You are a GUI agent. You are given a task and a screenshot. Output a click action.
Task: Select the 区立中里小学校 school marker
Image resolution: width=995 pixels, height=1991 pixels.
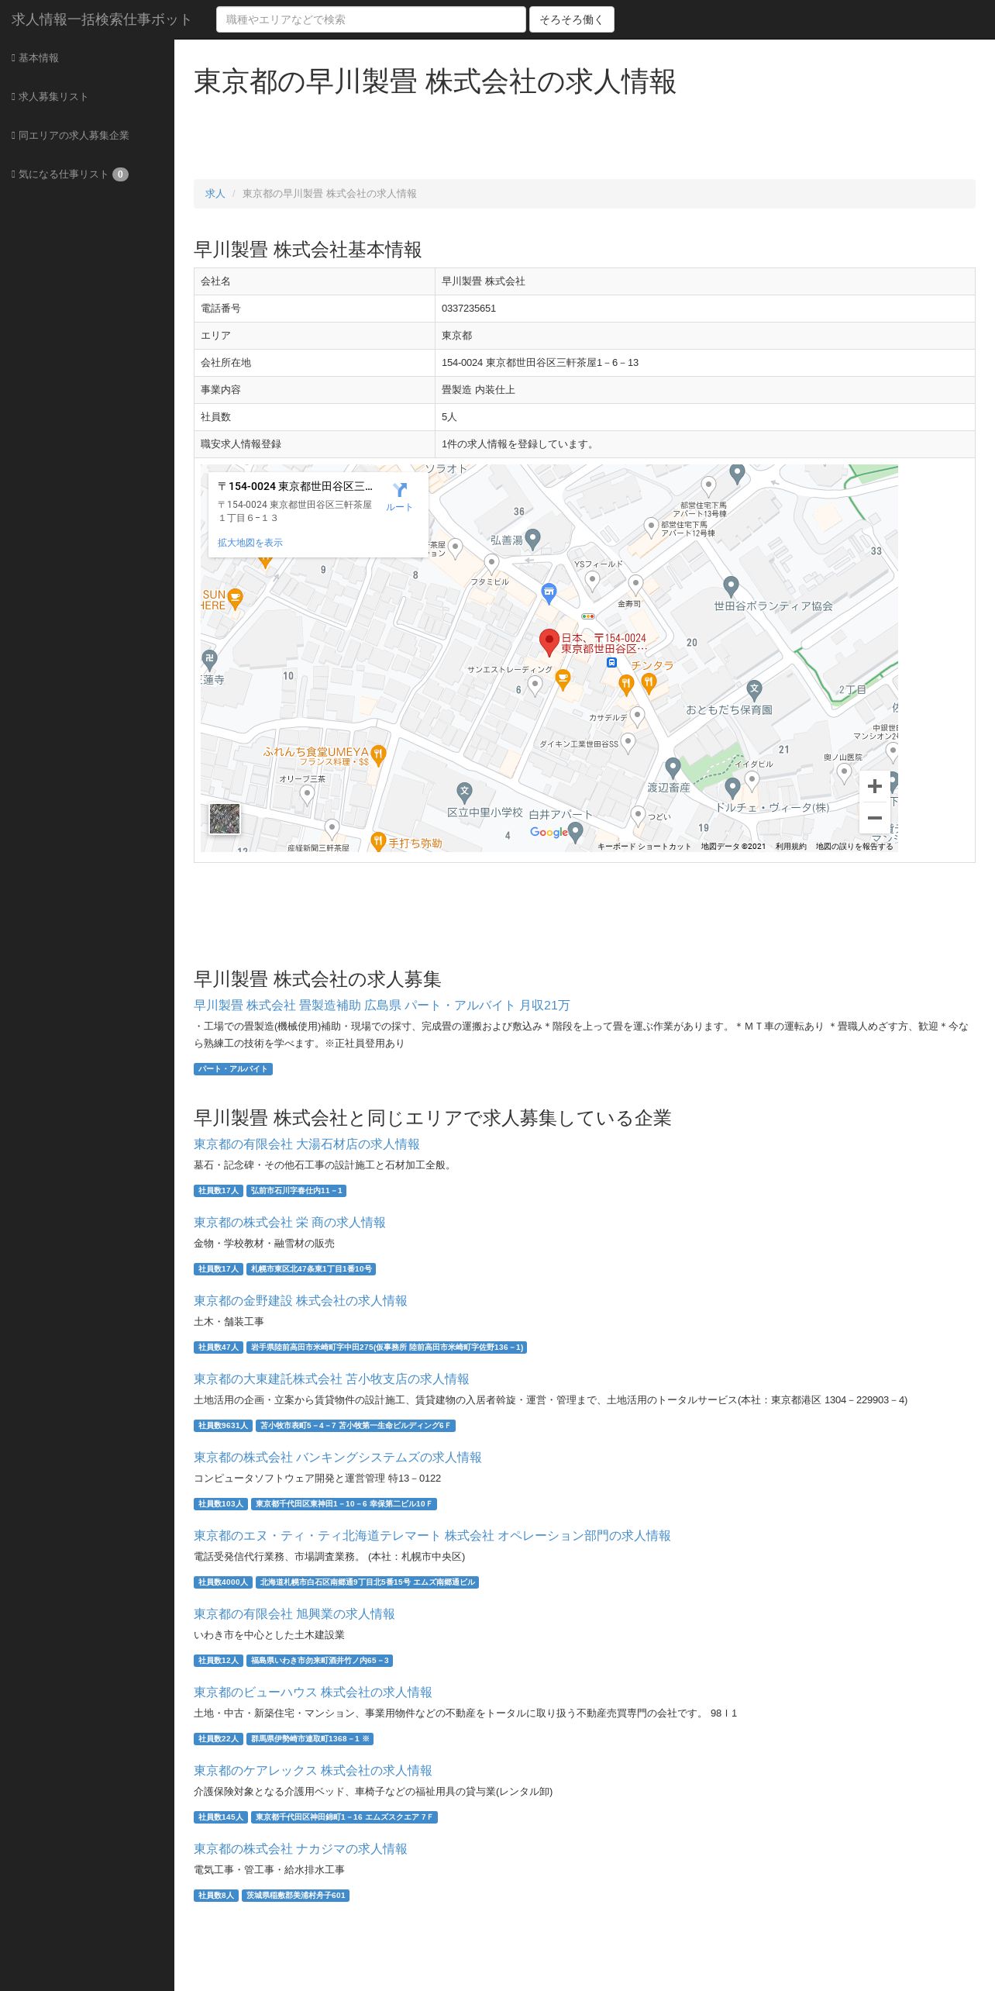464,792
